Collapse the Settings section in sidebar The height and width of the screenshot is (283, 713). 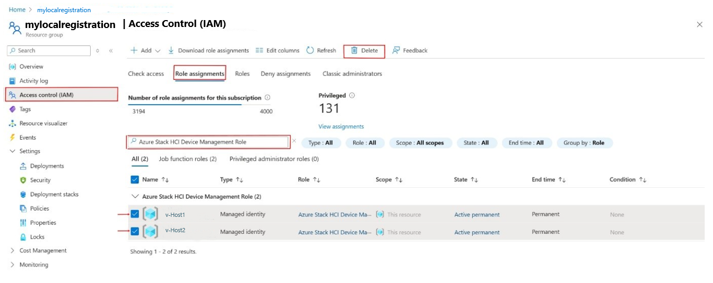13,151
